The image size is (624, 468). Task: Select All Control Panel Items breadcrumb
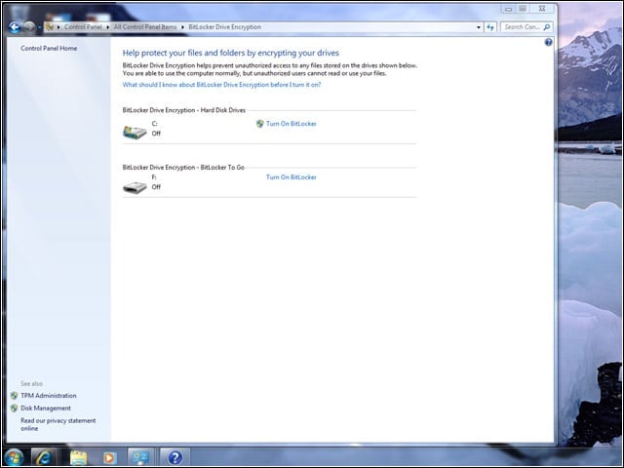click(145, 27)
